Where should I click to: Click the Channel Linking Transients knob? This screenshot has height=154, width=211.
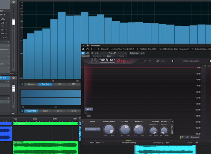tap(153, 130)
